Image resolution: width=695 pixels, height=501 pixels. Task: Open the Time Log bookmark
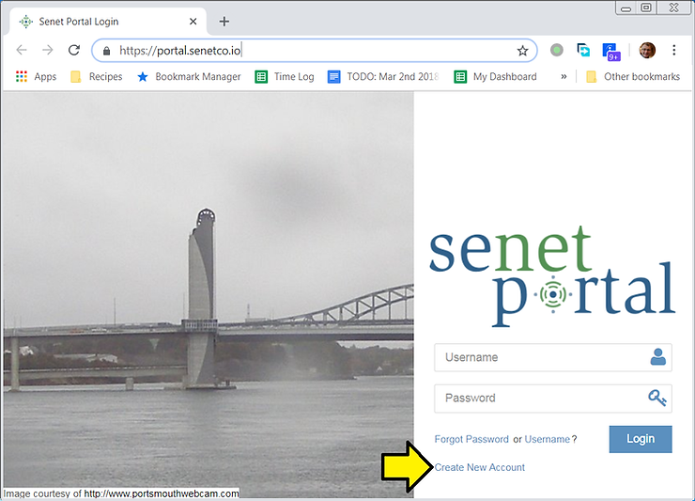coord(284,77)
